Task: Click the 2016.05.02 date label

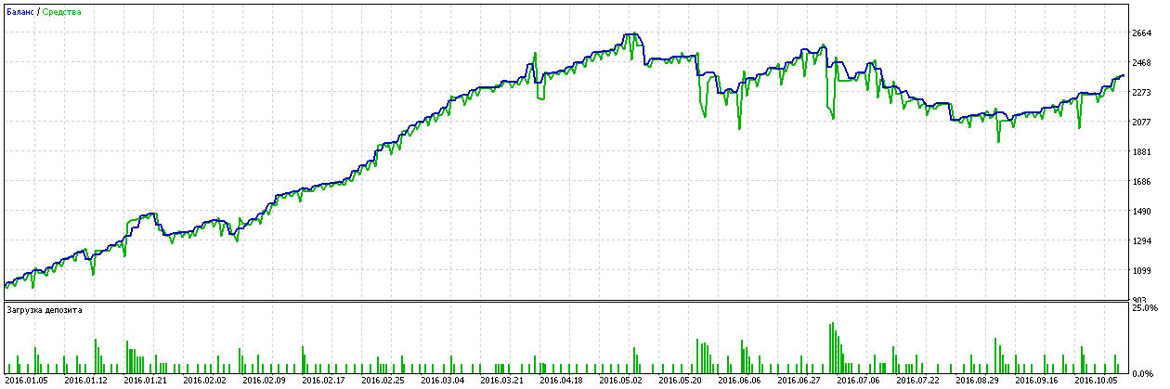Action: tap(620, 380)
